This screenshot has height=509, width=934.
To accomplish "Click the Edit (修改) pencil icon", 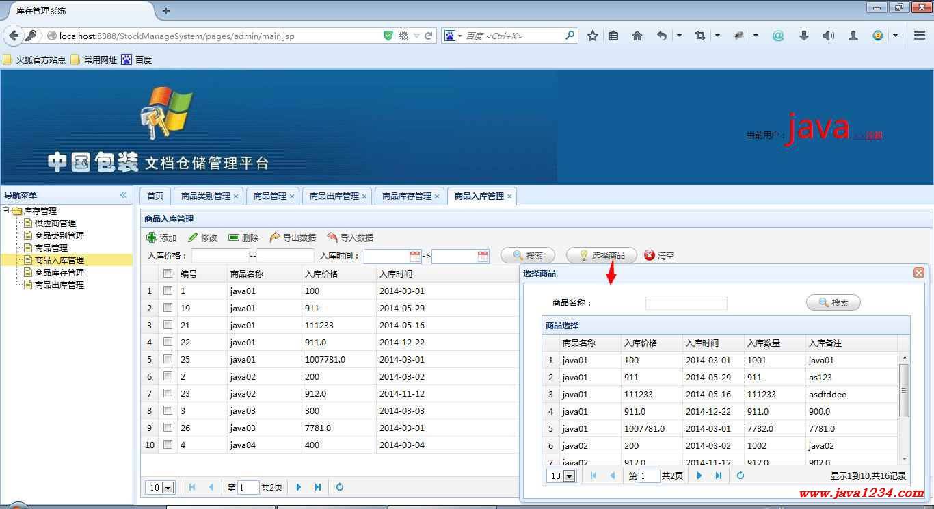I will click(x=193, y=237).
